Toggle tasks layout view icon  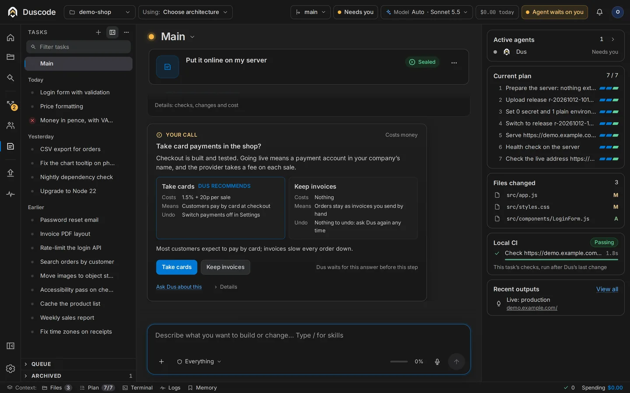pyautogui.click(x=112, y=32)
